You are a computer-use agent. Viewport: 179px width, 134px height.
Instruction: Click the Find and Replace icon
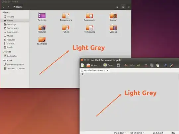point(171,65)
